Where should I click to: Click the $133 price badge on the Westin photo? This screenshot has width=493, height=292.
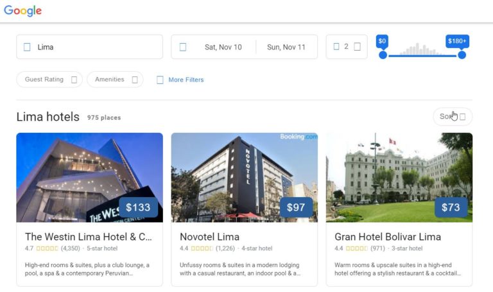click(x=138, y=207)
